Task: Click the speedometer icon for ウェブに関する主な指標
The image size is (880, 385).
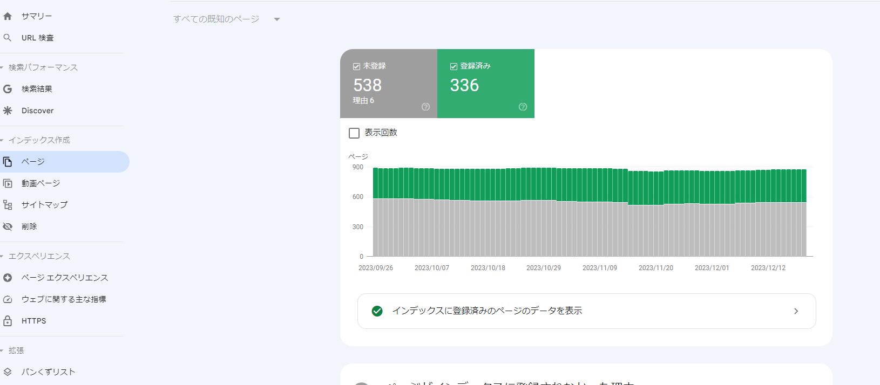Action: pos(8,299)
